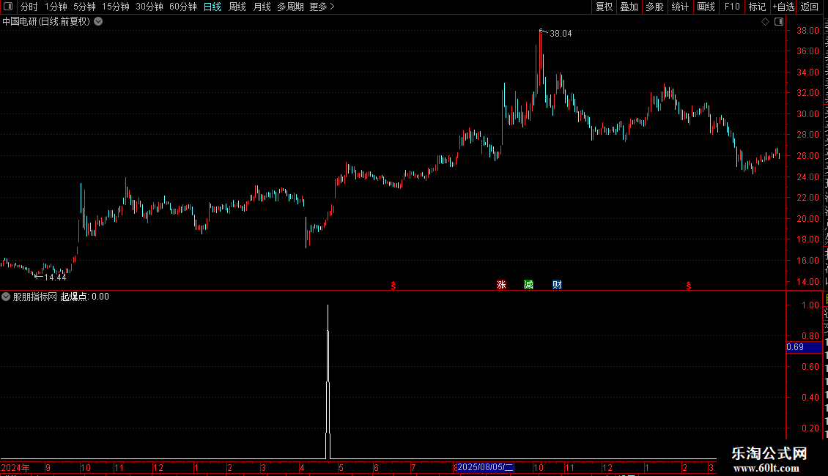
Task: Click the 中国电研(日线.前复权) chart title
Action: [x=46, y=22]
